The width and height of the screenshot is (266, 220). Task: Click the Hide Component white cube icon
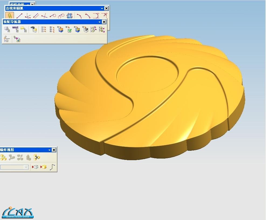pos(35,167)
